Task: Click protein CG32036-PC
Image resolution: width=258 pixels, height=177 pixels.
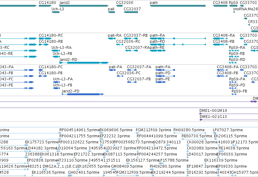Action: coord(129,73)
